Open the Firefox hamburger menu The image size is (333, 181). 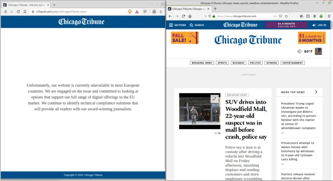pos(329,16)
